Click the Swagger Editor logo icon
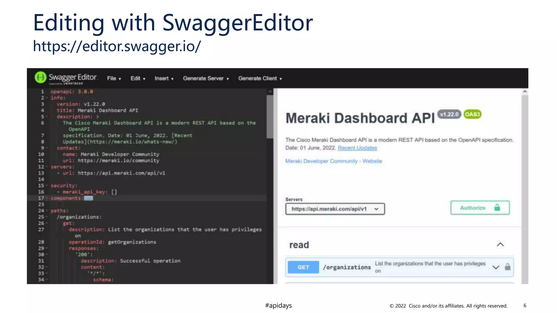The image size is (557, 313). coord(41,77)
